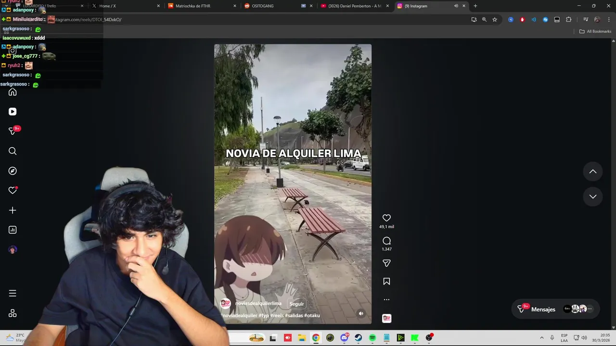Open Reels from the Instagram sidebar

[13, 111]
